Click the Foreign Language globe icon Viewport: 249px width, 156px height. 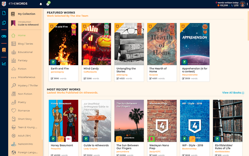[x=14, y=152]
